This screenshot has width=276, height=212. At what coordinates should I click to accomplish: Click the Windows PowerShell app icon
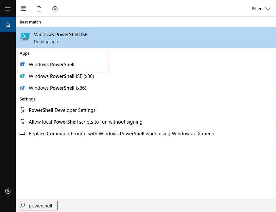pos(22,64)
